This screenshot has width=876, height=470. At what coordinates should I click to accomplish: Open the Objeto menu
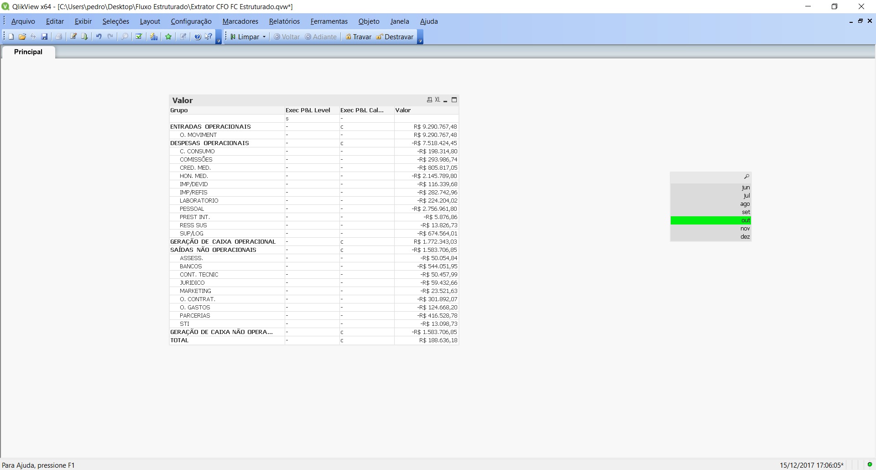369,21
